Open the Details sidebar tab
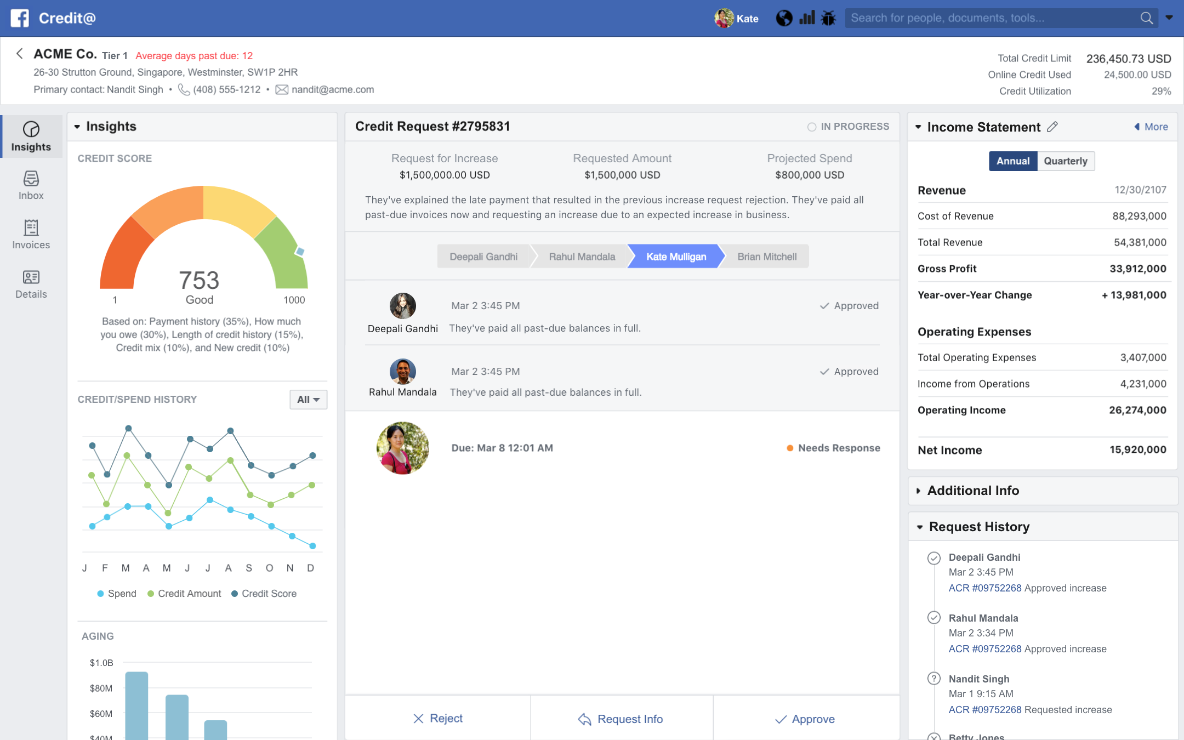 31,284
